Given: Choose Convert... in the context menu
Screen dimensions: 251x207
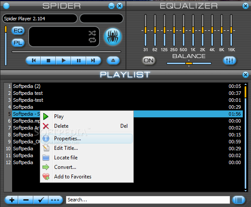Looking at the screenshot, I should (87, 167).
